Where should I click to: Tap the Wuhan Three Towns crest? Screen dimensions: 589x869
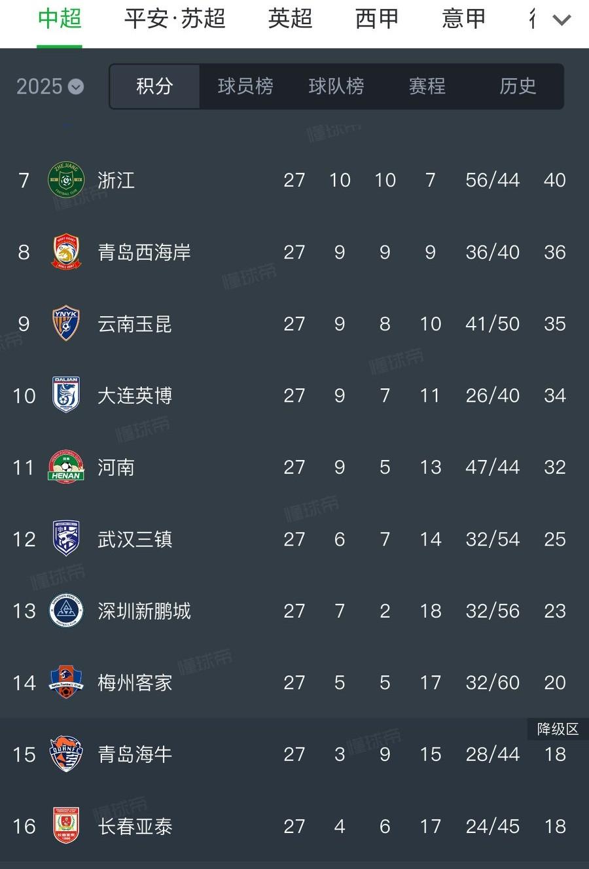[66, 539]
